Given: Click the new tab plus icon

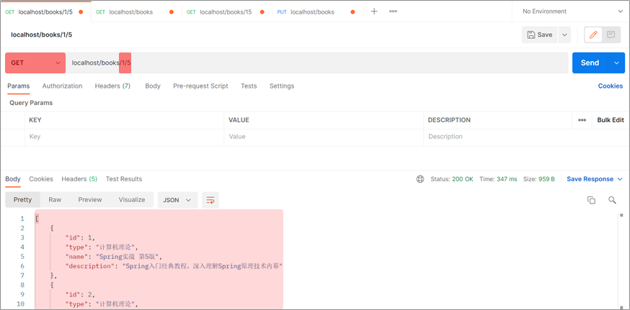Looking at the screenshot, I should [374, 12].
